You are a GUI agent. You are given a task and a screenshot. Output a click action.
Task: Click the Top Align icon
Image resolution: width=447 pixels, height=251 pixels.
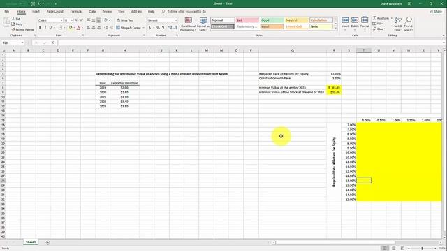pos(89,20)
